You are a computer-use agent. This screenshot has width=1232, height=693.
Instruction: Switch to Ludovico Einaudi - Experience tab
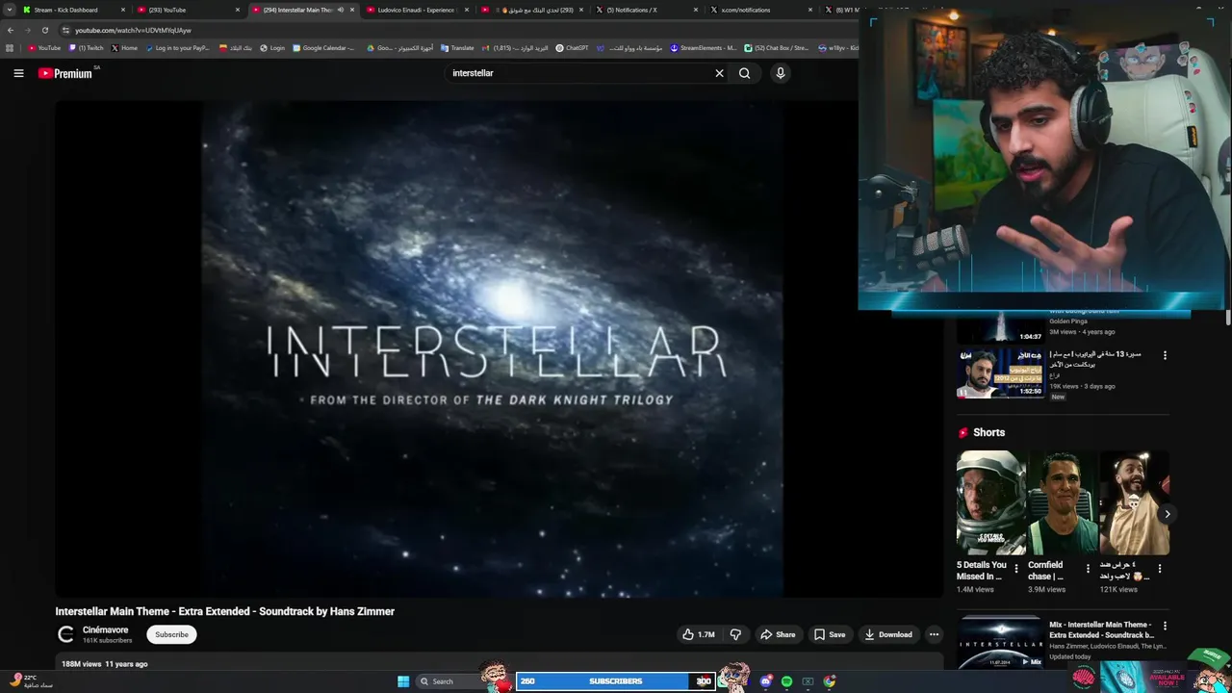416,10
